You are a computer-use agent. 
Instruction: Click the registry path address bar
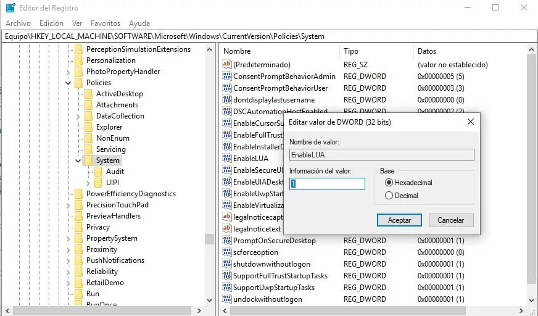270,36
